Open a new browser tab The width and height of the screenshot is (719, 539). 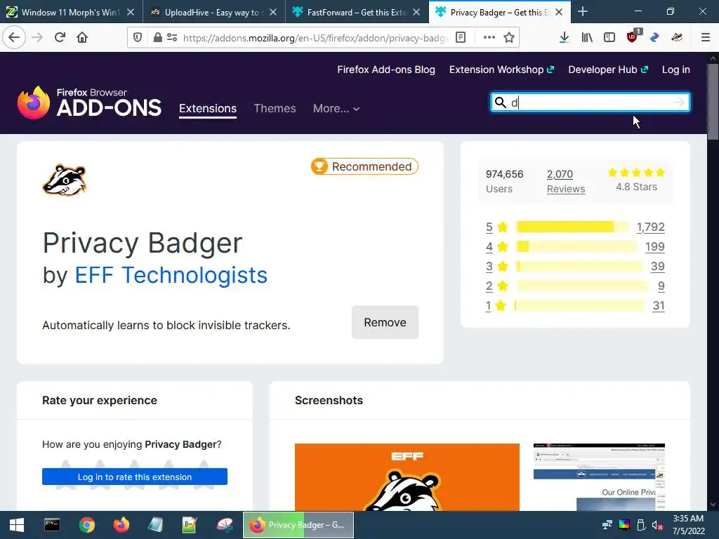(x=583, y=11)
